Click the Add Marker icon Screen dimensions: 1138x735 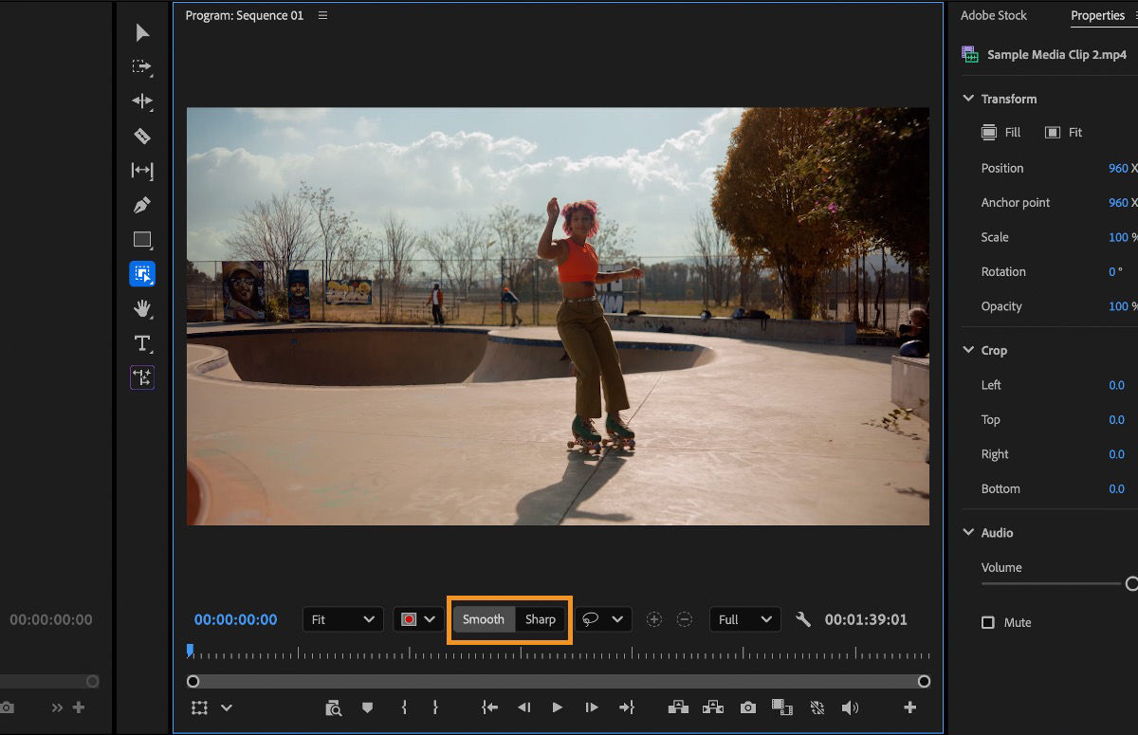coord(367,707)
